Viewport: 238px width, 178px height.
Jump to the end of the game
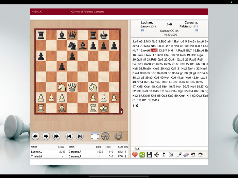click(x=80, y=136)
